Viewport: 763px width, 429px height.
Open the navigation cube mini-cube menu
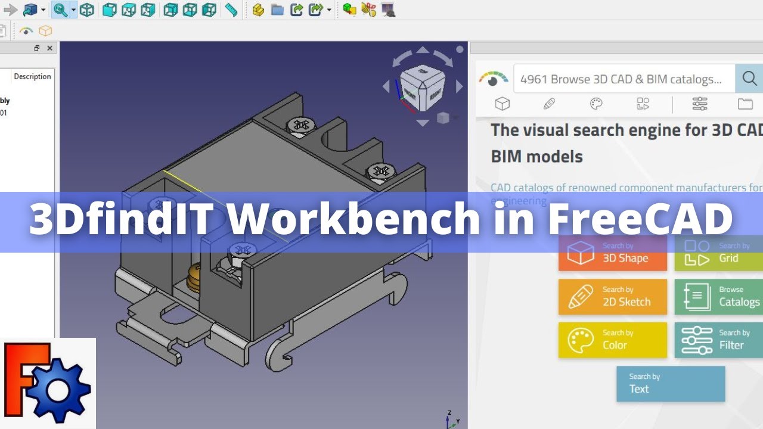443,119
